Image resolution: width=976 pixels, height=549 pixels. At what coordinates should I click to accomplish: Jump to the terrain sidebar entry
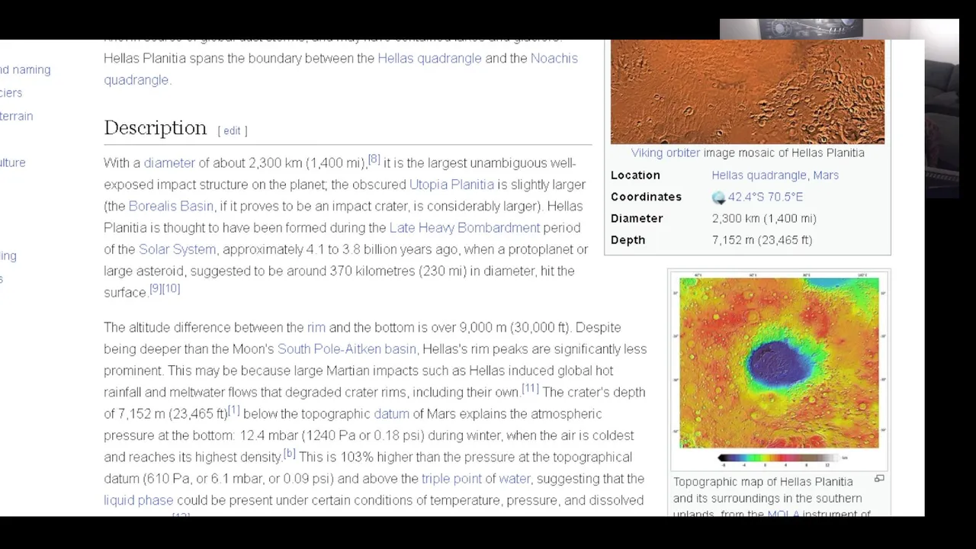tap(16, 116)
